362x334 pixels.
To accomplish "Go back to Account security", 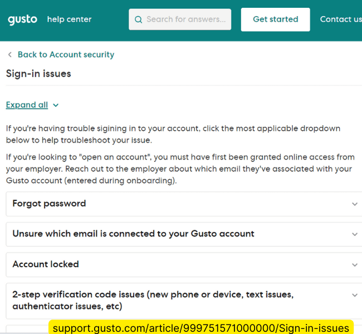I will (66, 55).
